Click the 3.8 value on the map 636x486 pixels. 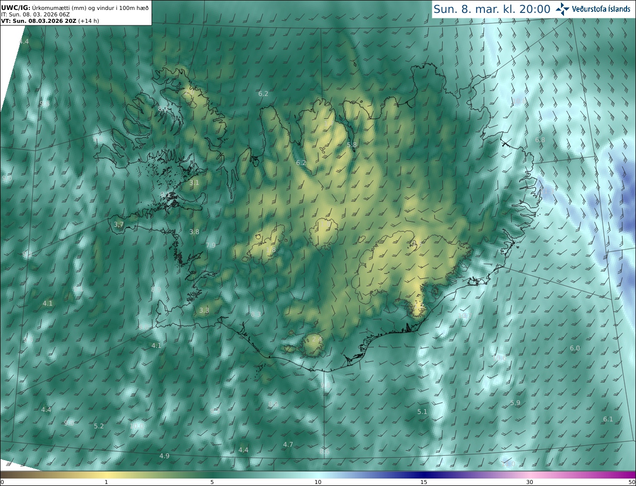[x=194, y=232]
